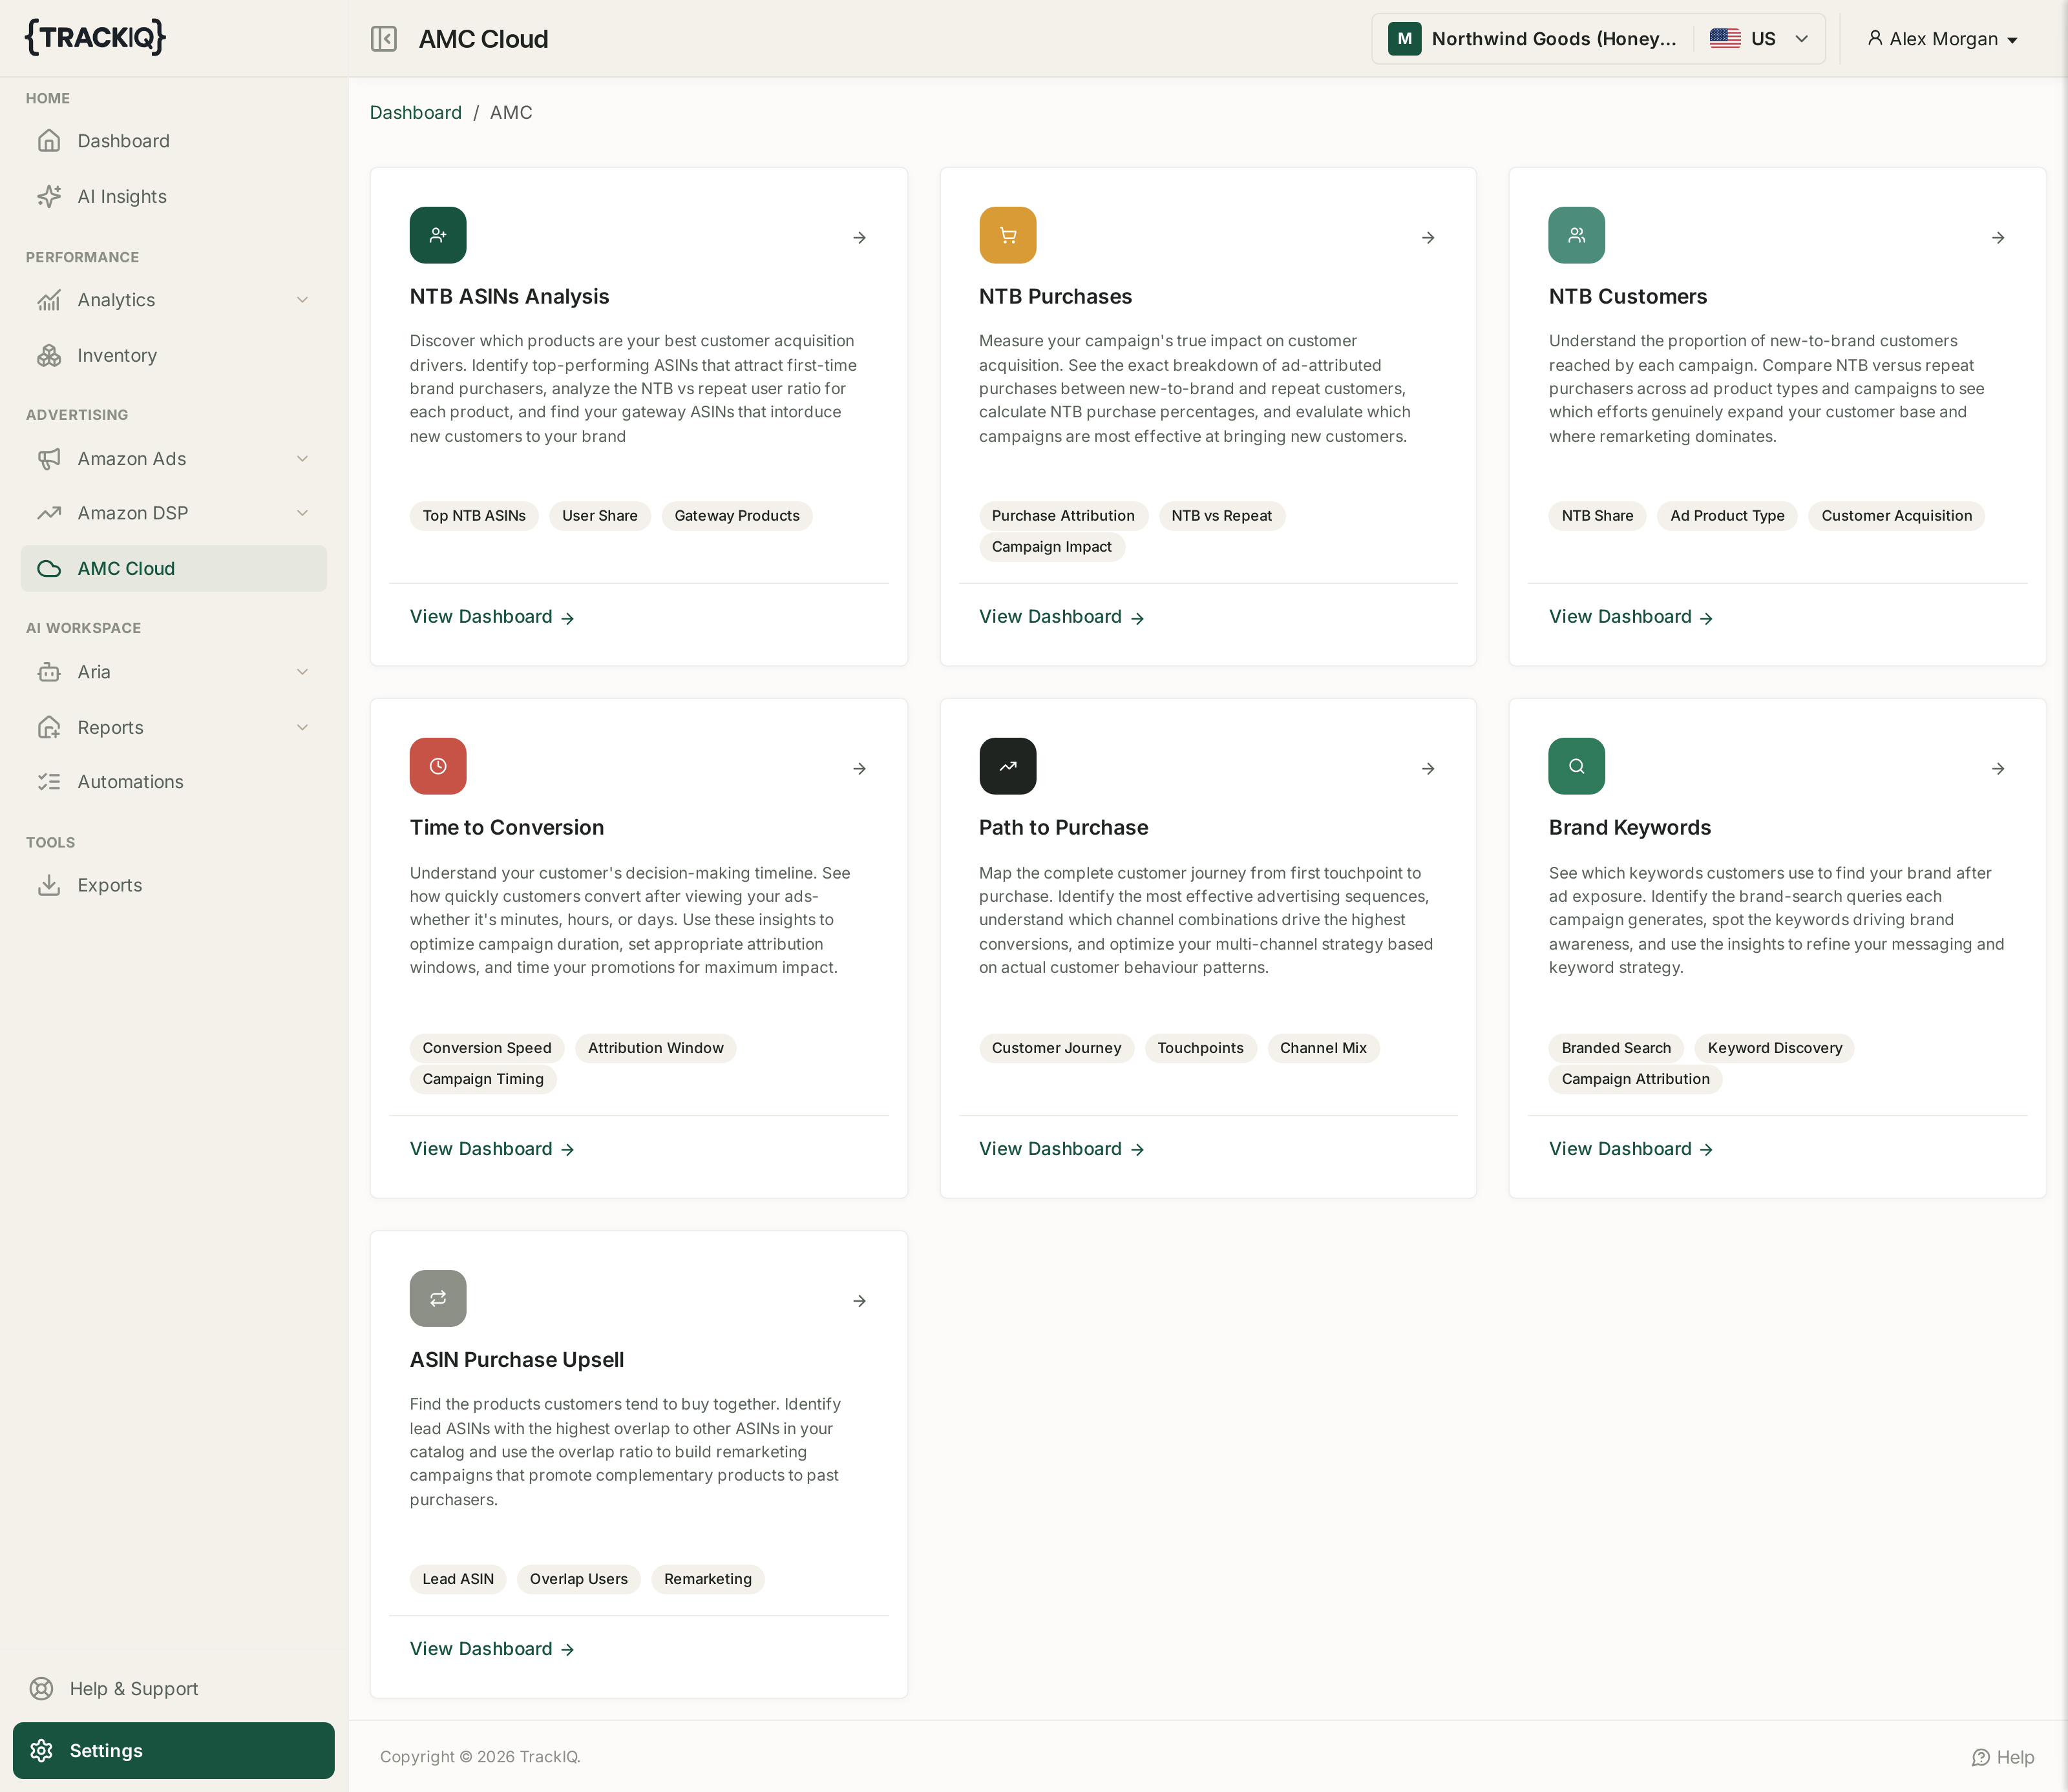Viewport: 2068px width, 1792px height.
Task: View Dashboard for Time to Conversion
Action: point(491,1149)
